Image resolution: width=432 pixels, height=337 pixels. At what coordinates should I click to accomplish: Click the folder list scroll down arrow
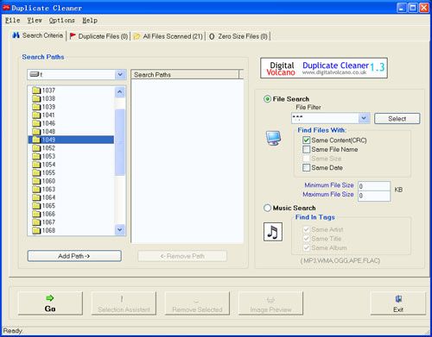coord(120,230)
